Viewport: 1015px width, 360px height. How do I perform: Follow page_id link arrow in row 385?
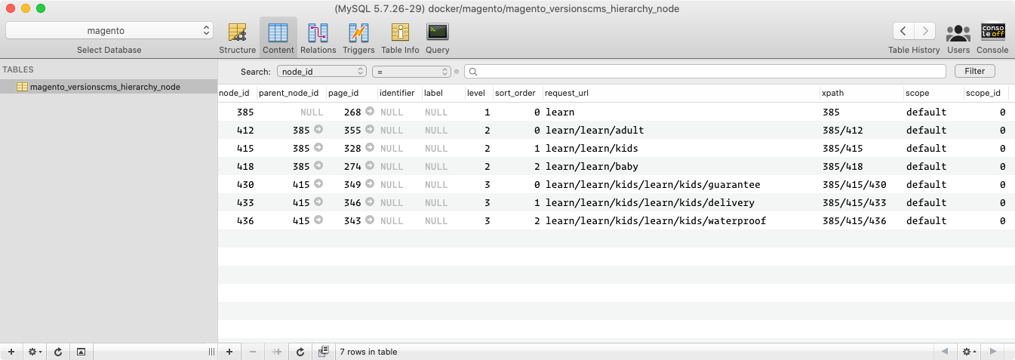370,112
